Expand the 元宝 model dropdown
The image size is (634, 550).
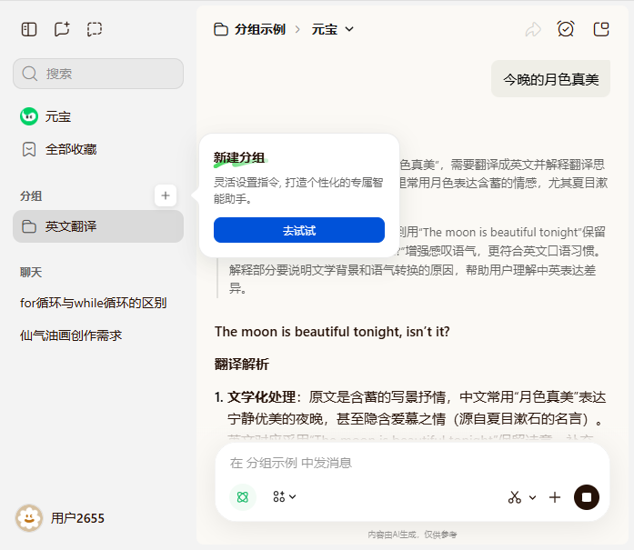(332, 29)
